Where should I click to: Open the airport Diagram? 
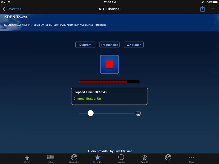coord(85,45)
